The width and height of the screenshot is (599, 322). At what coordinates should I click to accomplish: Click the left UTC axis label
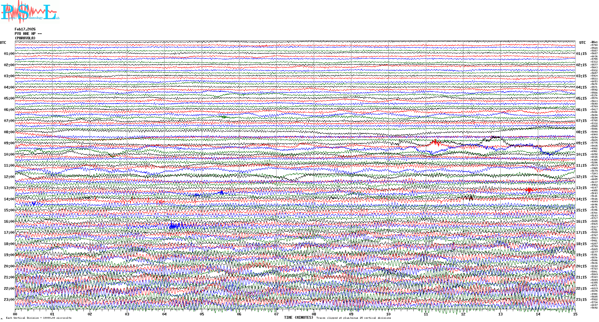[3, 43]
